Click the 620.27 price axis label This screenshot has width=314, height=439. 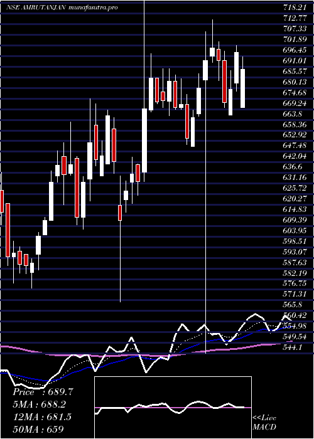295,199
